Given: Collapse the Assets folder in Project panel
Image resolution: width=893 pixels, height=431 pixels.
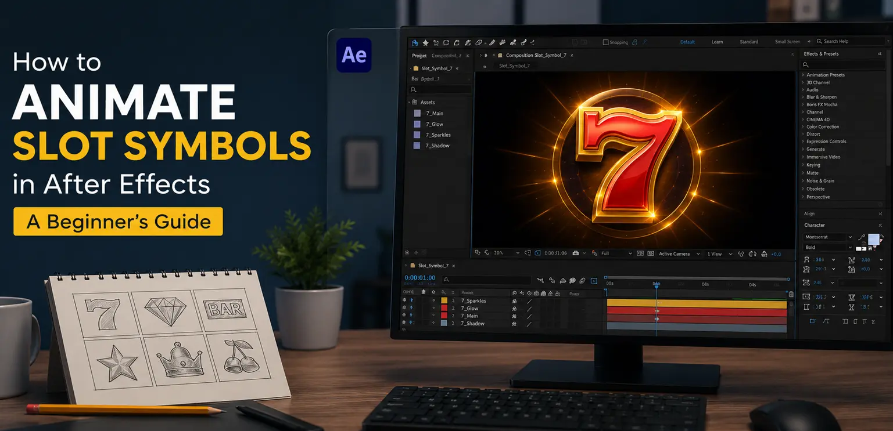Looking at the screenshot, I should tap(410, 102).
